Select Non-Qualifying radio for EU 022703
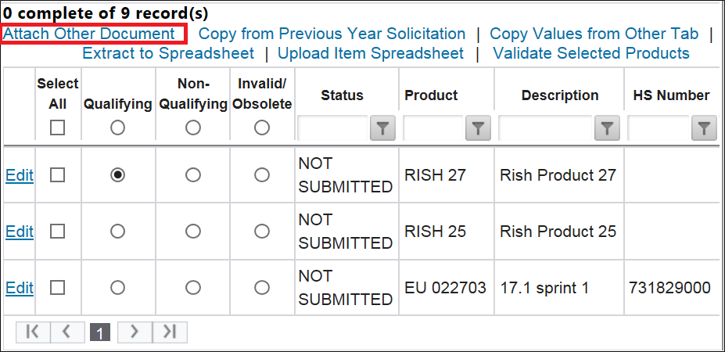 click(193, 288)
